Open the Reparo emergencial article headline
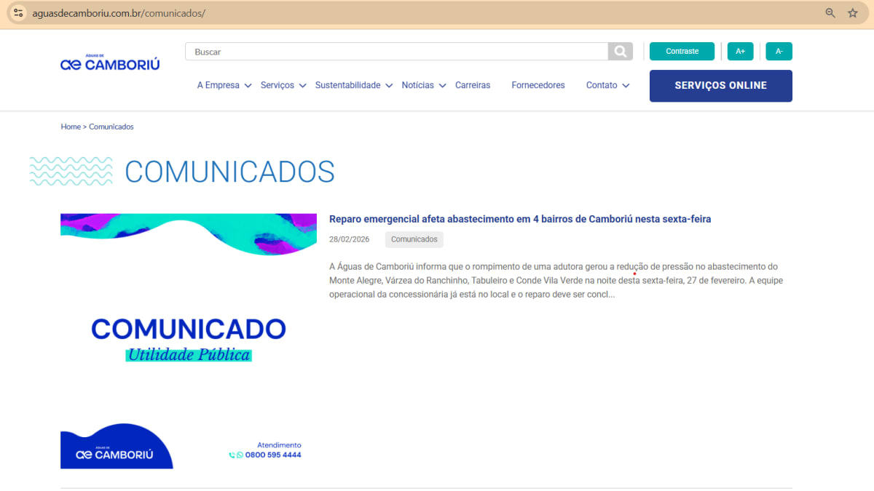The height and width of the screenshot is (491, 874). [x=520, y=218]
